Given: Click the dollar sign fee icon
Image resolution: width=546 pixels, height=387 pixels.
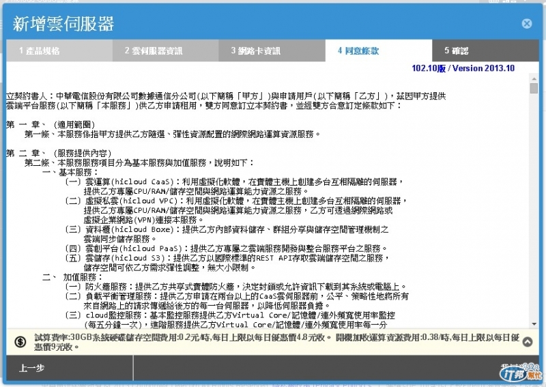Looking at the screenshot, I should [20, 342].
